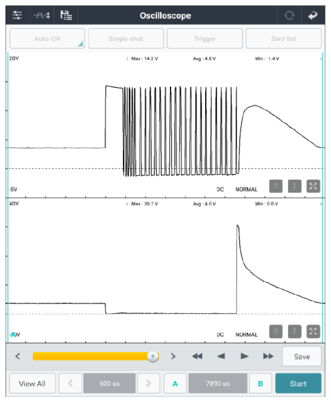The image size is (331, 402).
Task: Click the 40V scale label
Action: 14,204
